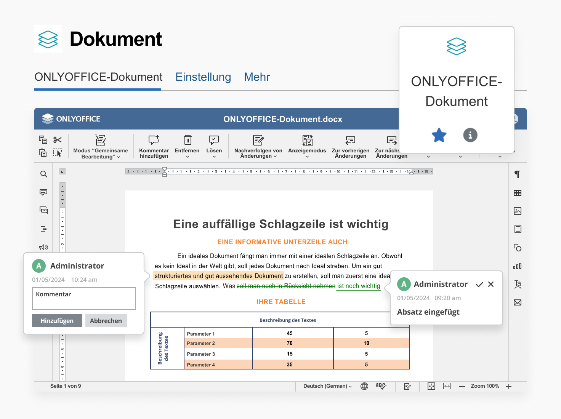Open the Modus "Gemeinsame Bearbeitung" dropdown

(101, 147)
